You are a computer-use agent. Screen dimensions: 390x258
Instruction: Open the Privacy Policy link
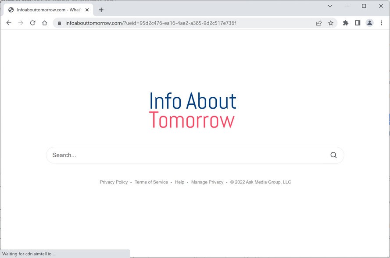click(114, 182)
